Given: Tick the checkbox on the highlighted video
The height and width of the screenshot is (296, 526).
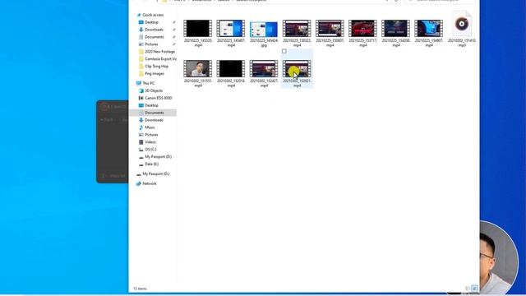Looking at the screenshot, I should [284, 51].
